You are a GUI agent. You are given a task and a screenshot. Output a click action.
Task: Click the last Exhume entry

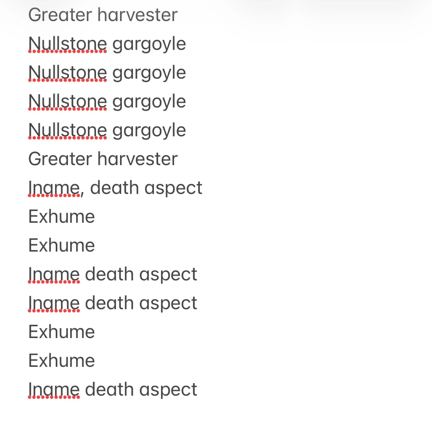click(61, 361)
